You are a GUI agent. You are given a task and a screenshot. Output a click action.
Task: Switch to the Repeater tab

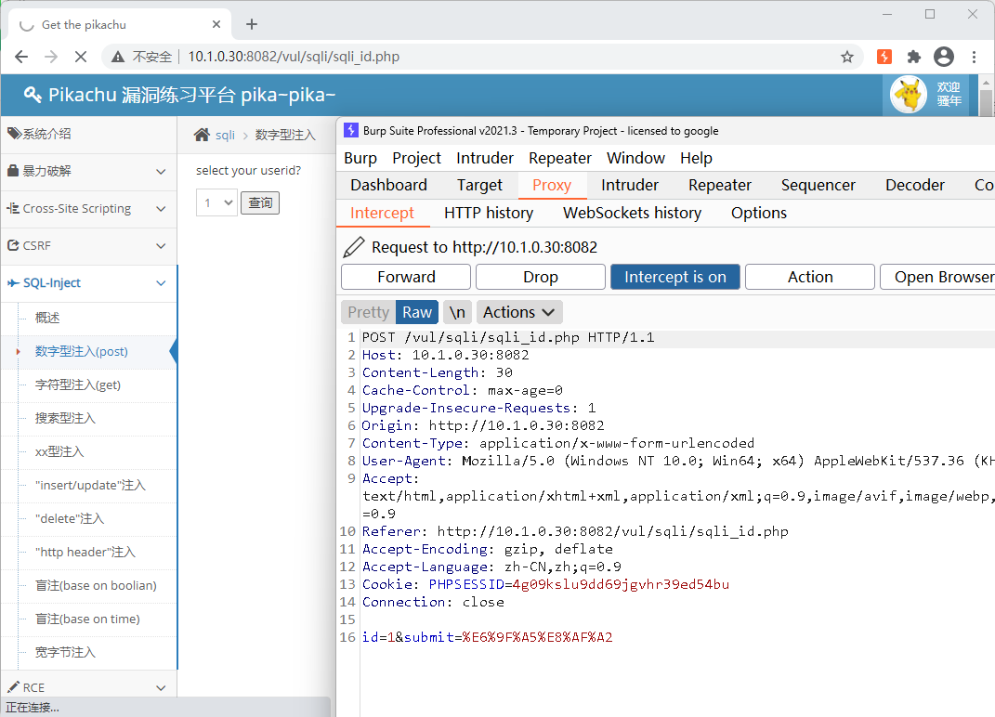(x=719, y=185)
